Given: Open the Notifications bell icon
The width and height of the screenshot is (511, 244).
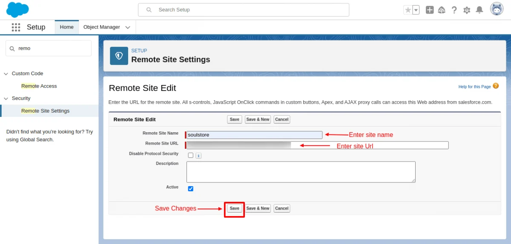Looking at the screenshot, I should coord(479,10).
